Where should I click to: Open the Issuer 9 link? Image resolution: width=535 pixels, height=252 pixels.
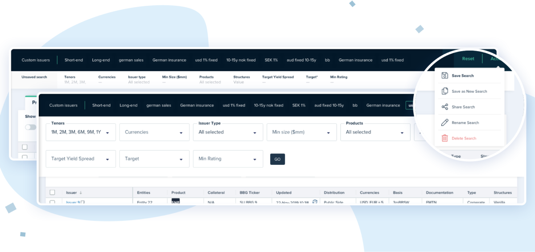[x=72, y=203]
